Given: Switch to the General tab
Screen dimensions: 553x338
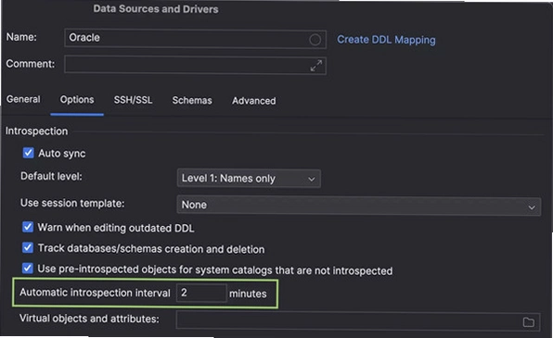Looking at the screenshot, I should (x=23, y=100).
